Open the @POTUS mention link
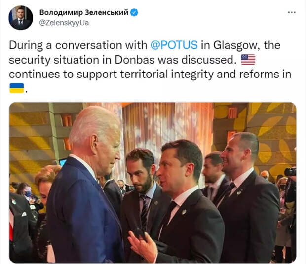Image resolution: width=306 pixels, height=264 pixels. tap(174, 45)
